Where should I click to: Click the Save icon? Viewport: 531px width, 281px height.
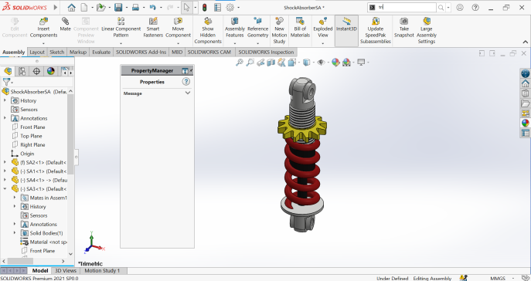118,8
